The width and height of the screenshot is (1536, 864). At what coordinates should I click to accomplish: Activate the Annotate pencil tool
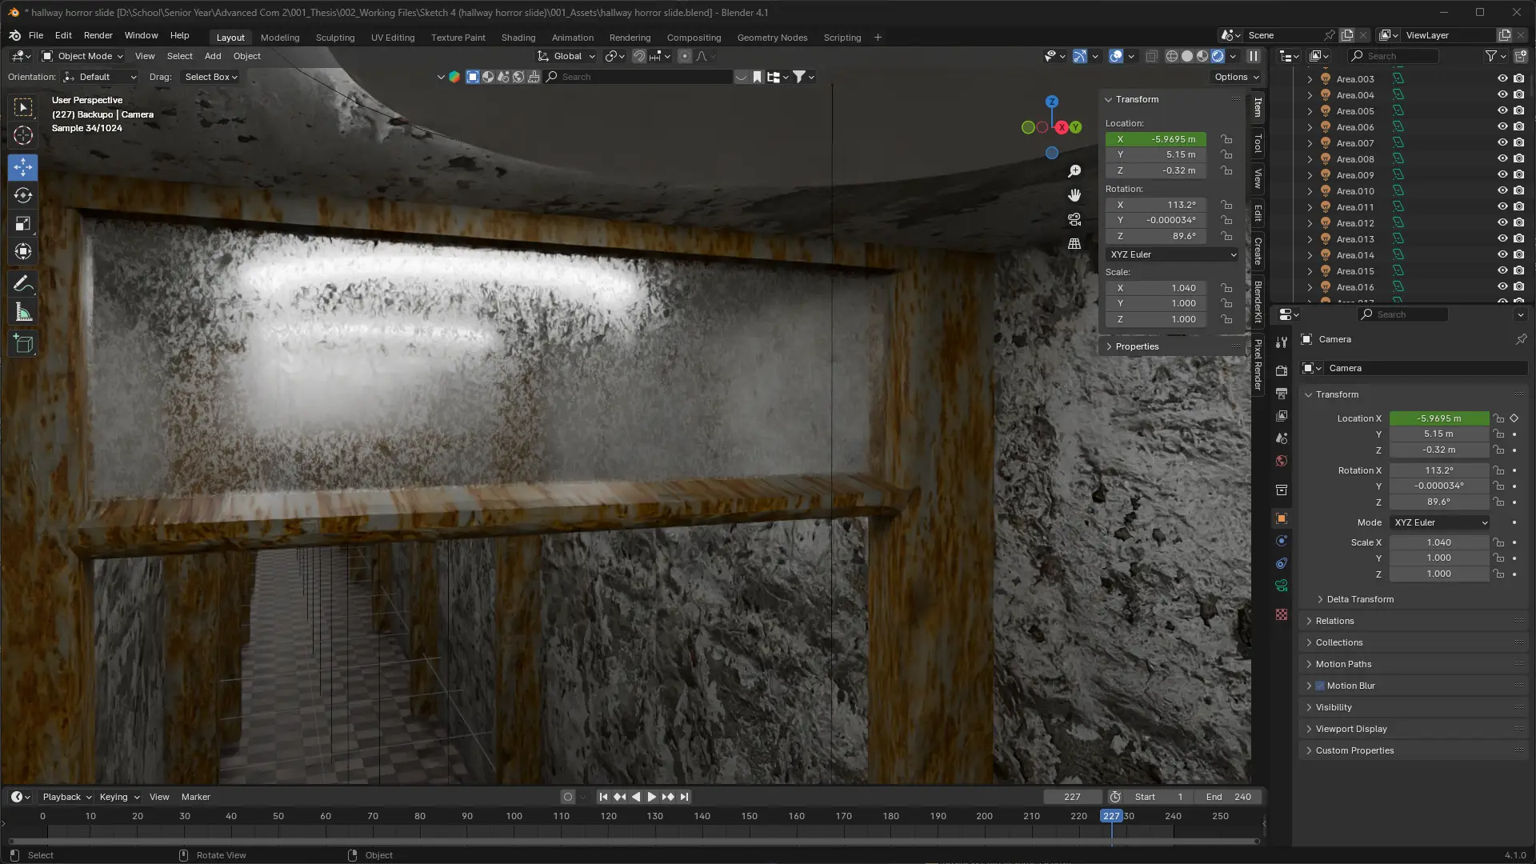[23, 284]
